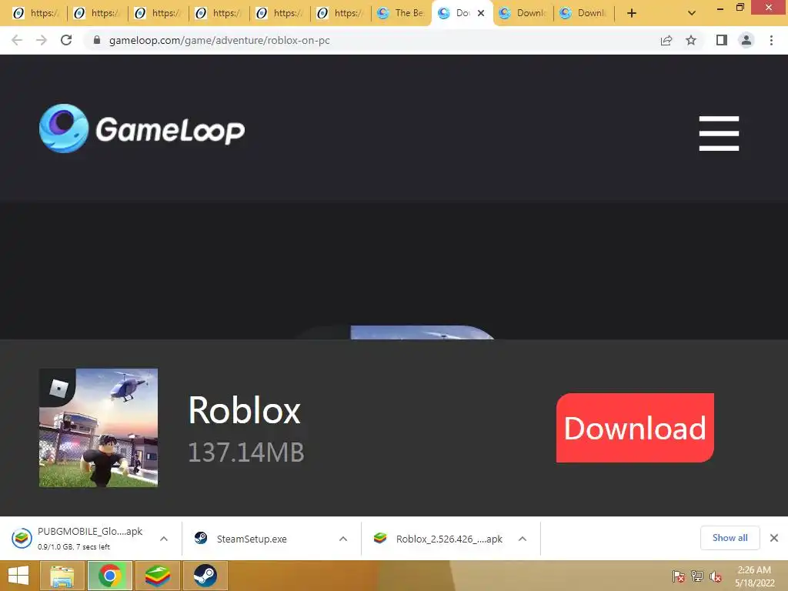This screenshot has width=788, height=591.
Task: Open the Chrome profile menu
Action: pos(746,40)
